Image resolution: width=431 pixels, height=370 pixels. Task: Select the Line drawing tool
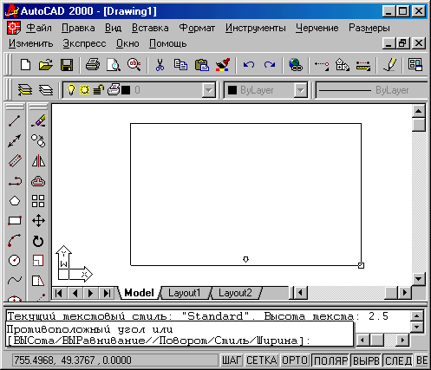click(15, 121)
